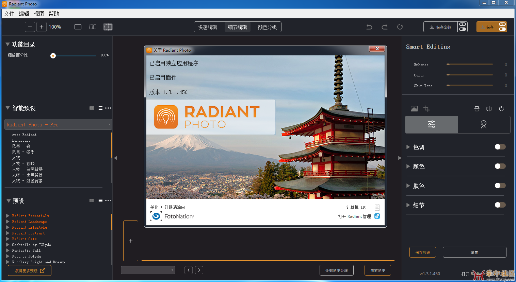The height and width of the screenshot is (282, 516).
Task: Open the histogram image icon
Action: coord(414,109)
